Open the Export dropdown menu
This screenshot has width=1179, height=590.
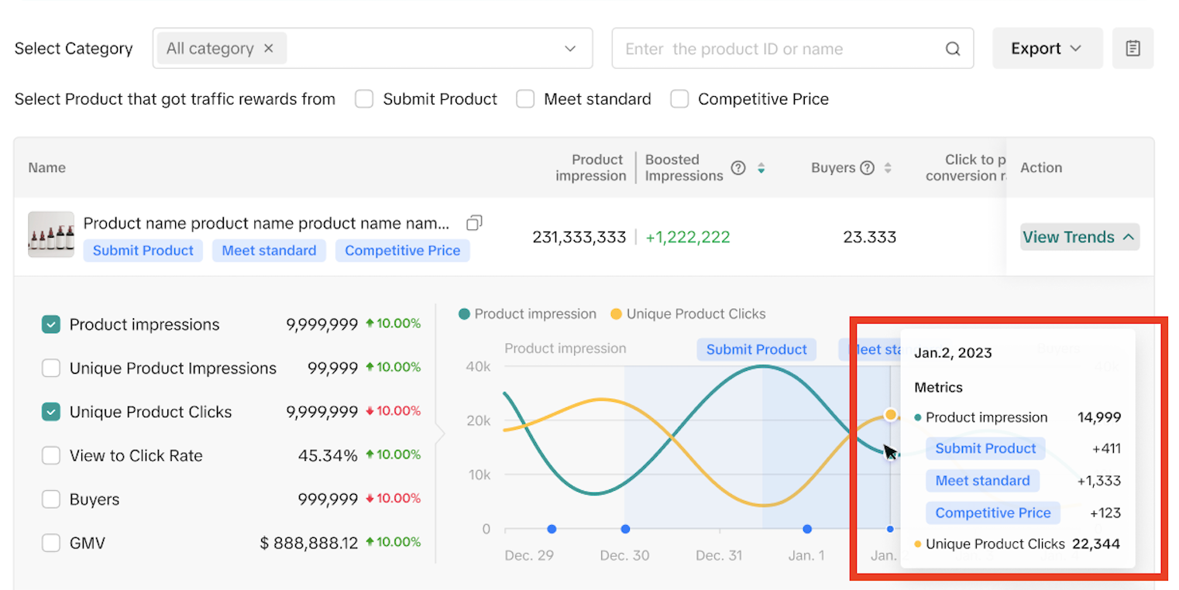click(x=1047, y=49)
